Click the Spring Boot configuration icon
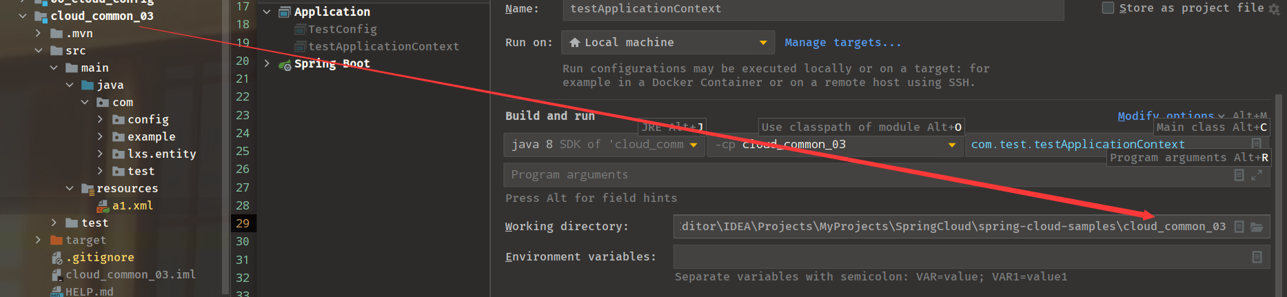 (x=285, y=64)
